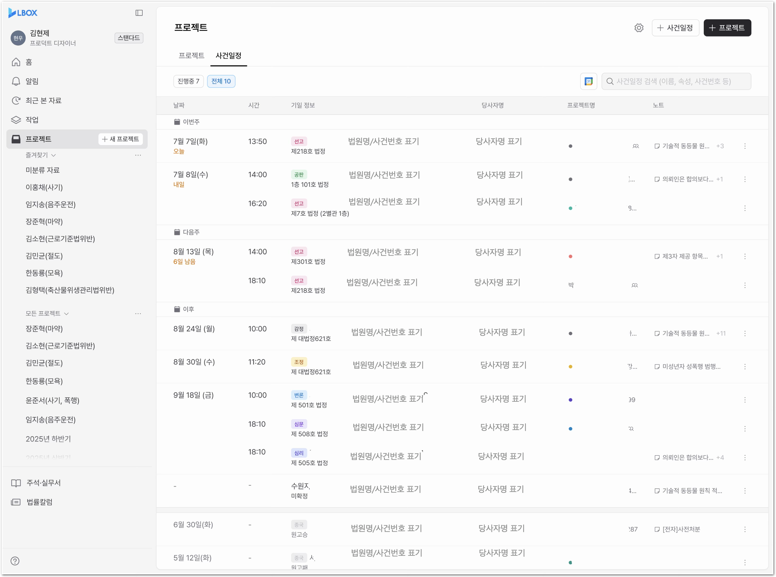The height and width of the screenshot is (577, 776).
Task: Click the 현우 profile avatar
Action: pyautogui.click(x=18, y=38)
